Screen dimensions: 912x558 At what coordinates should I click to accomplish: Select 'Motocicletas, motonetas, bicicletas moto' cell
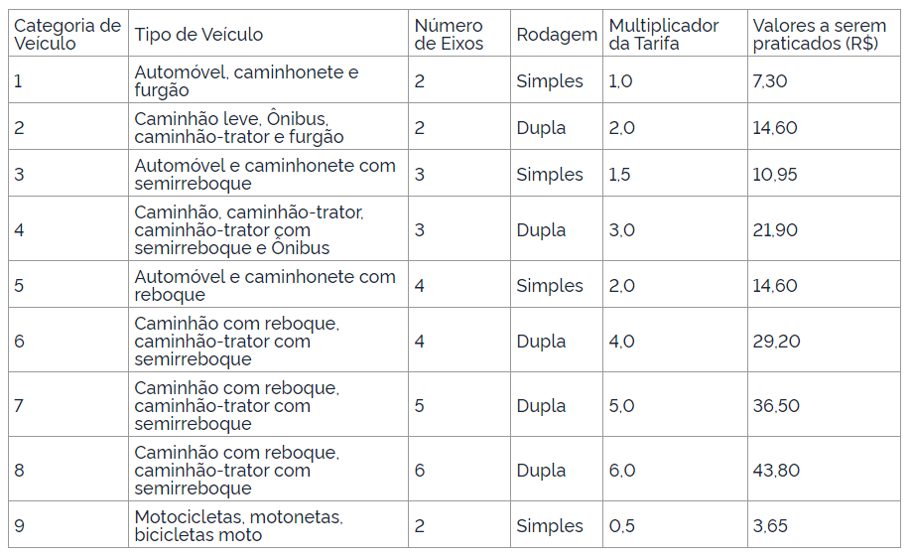(x=238, y=526)
